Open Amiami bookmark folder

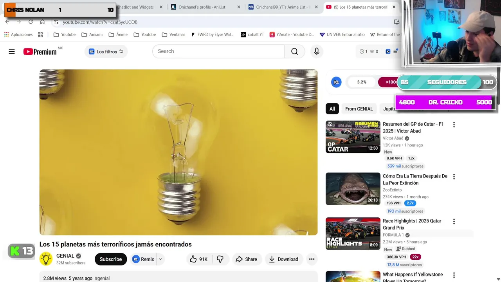(92, 34)
